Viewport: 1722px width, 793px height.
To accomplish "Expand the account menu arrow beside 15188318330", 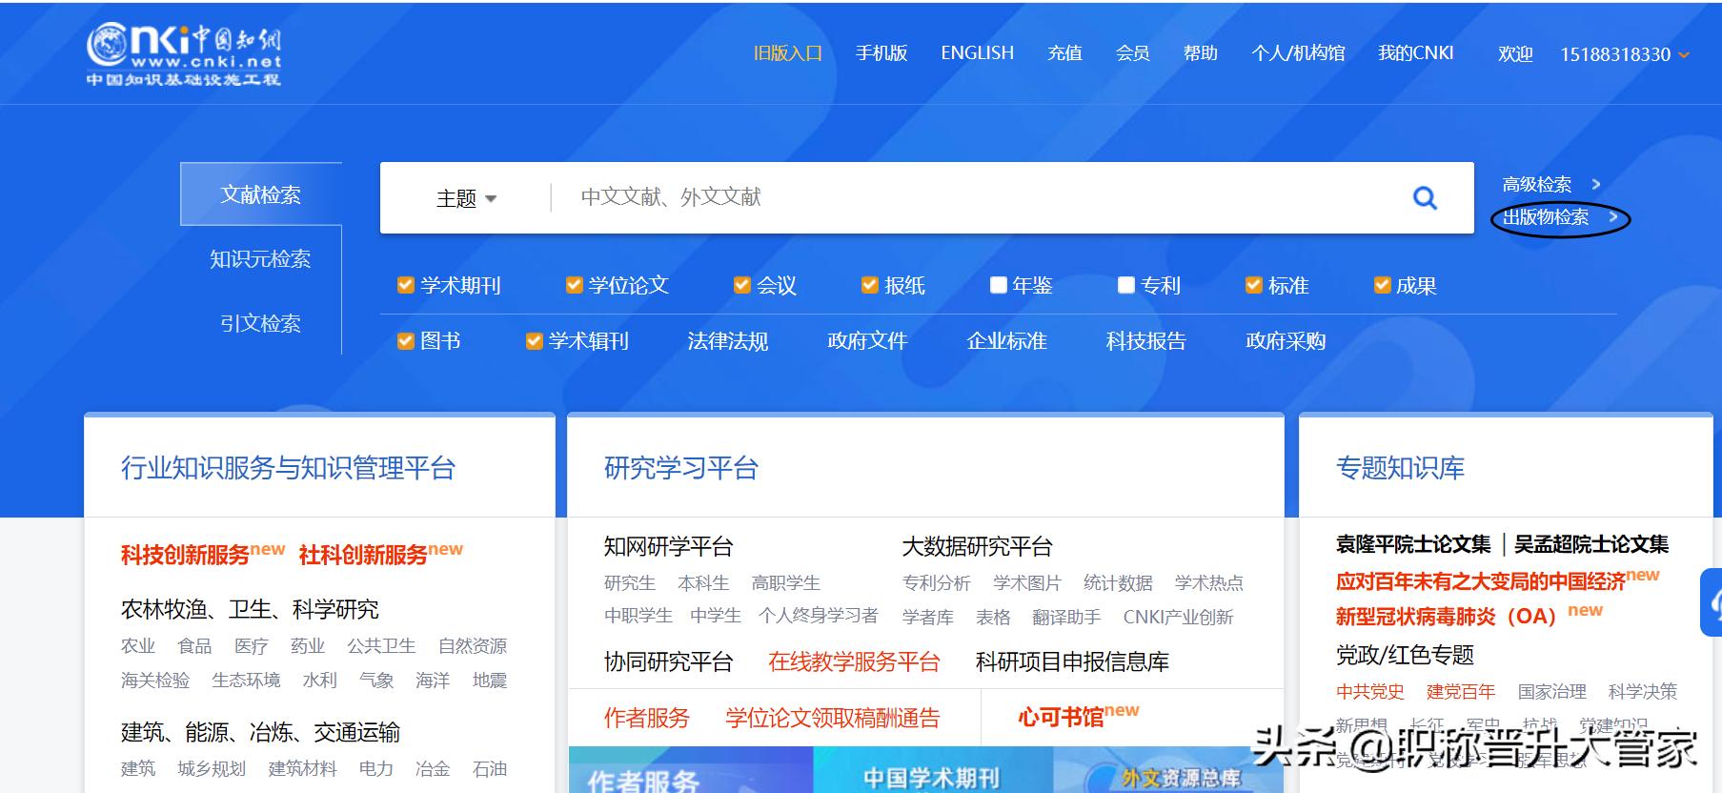I will pyautogui.click(x=1684, y=54).
